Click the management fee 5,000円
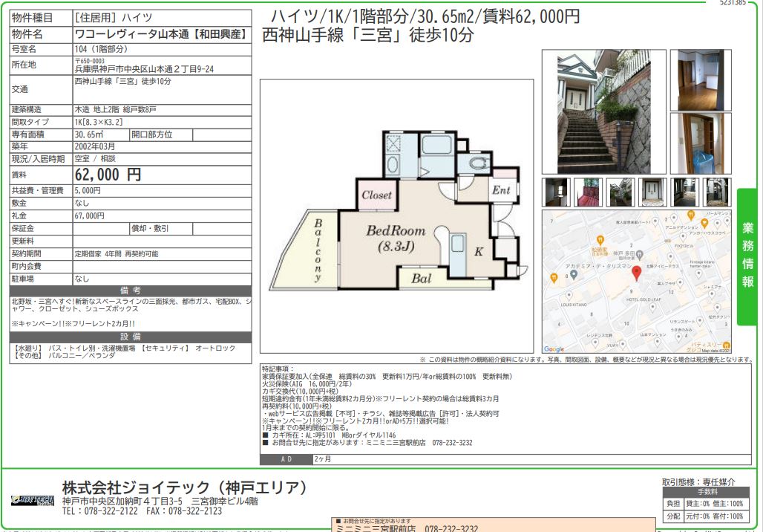Screen dimensions: 763x532 click(x=88, y=190)
